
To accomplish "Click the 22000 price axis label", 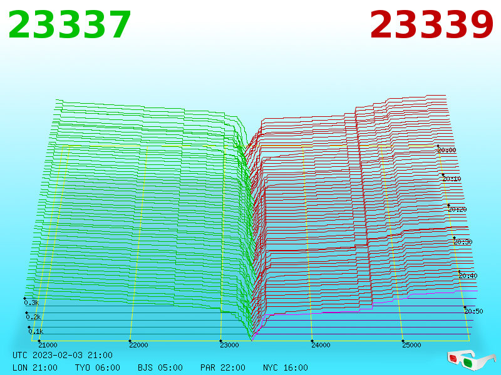I will 138,345.
